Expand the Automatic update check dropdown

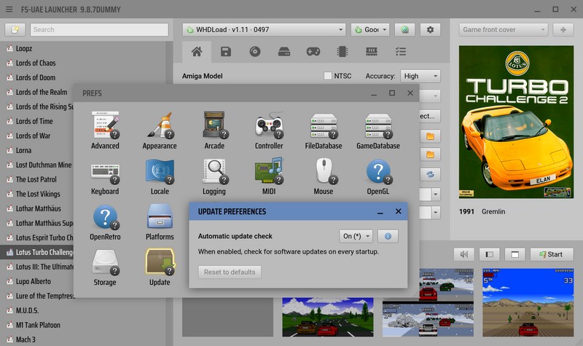[357, 236]
